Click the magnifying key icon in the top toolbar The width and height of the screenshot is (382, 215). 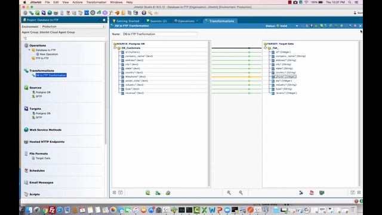coord(150,13)
